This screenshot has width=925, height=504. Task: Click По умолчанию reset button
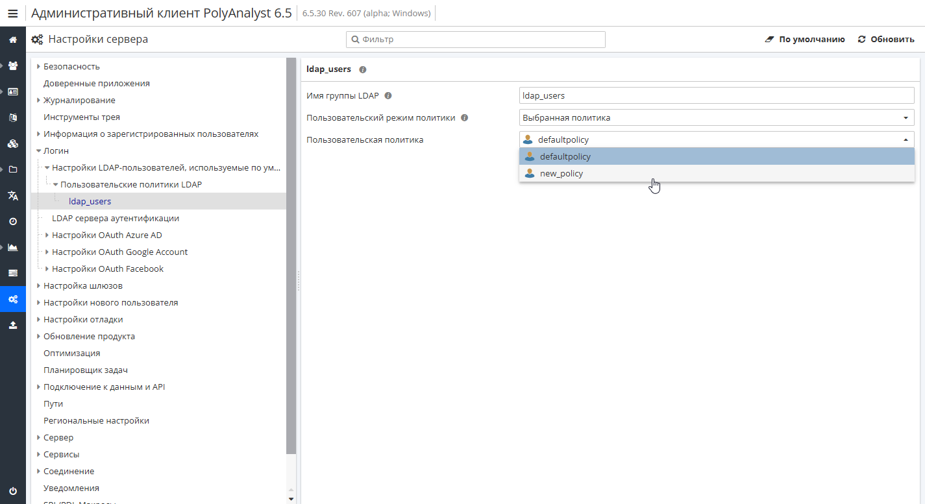point(805,40)
